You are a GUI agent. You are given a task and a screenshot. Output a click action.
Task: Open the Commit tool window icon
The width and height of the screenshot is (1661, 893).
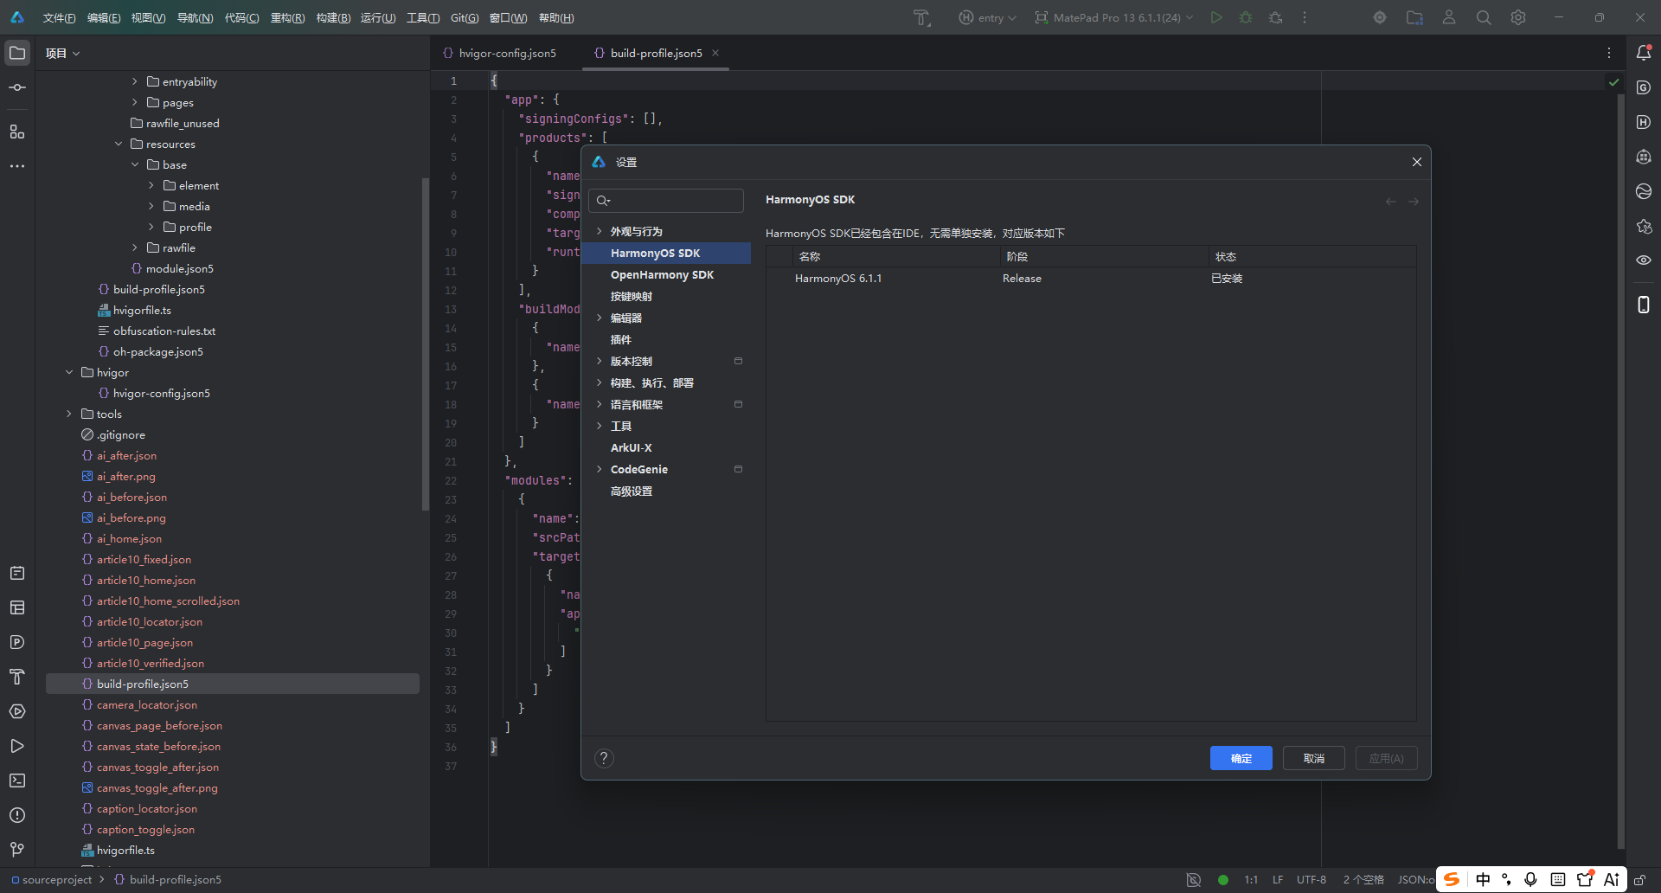coord(17,87)
